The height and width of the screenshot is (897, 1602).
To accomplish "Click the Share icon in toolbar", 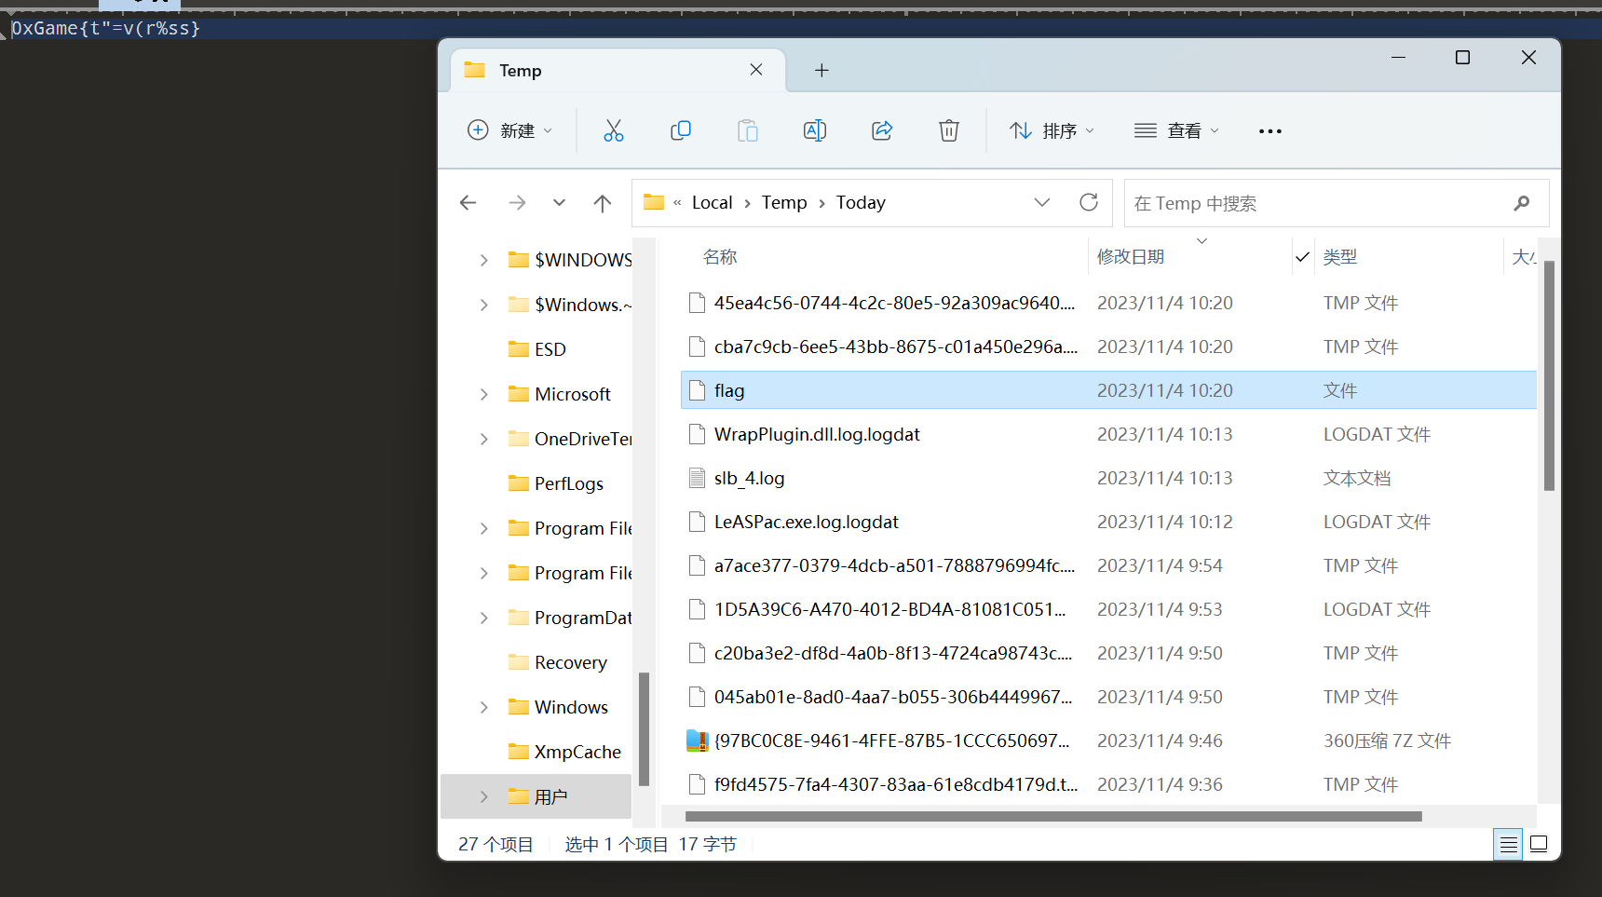I will pos(882,130).
